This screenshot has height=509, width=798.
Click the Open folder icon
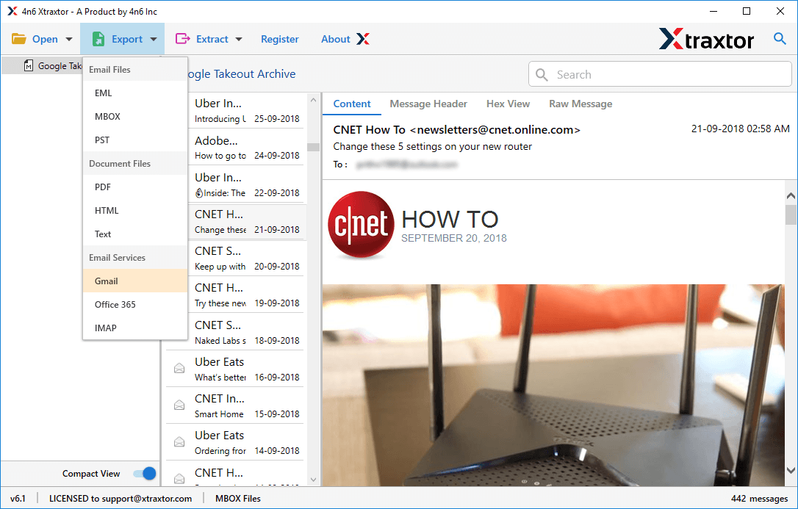point(18,39)
